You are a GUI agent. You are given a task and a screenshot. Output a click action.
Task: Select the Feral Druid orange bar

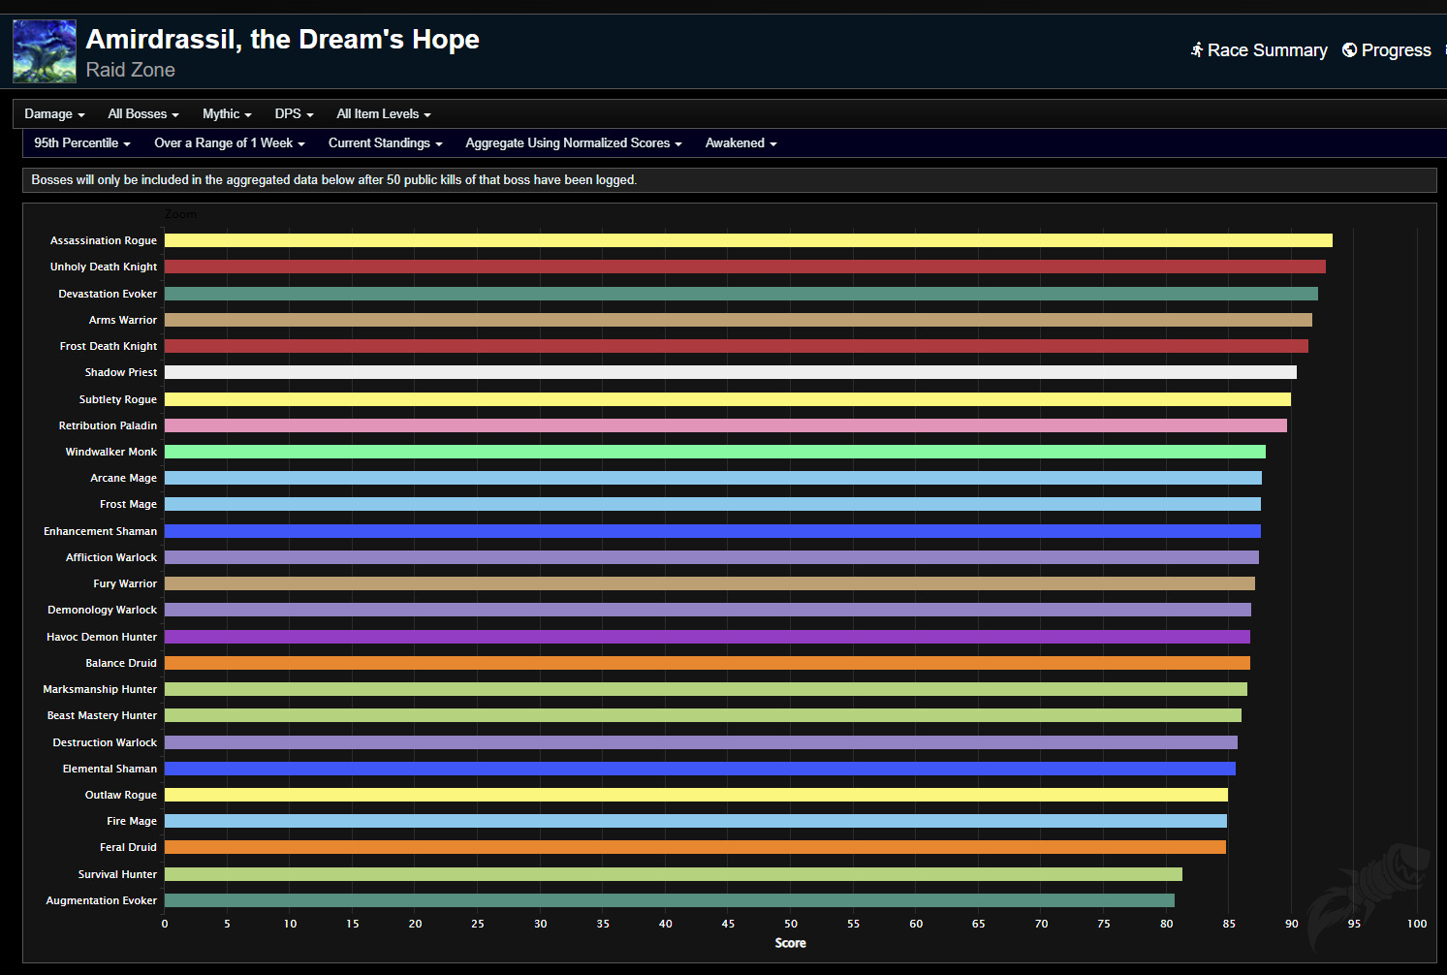coord(695,847)
